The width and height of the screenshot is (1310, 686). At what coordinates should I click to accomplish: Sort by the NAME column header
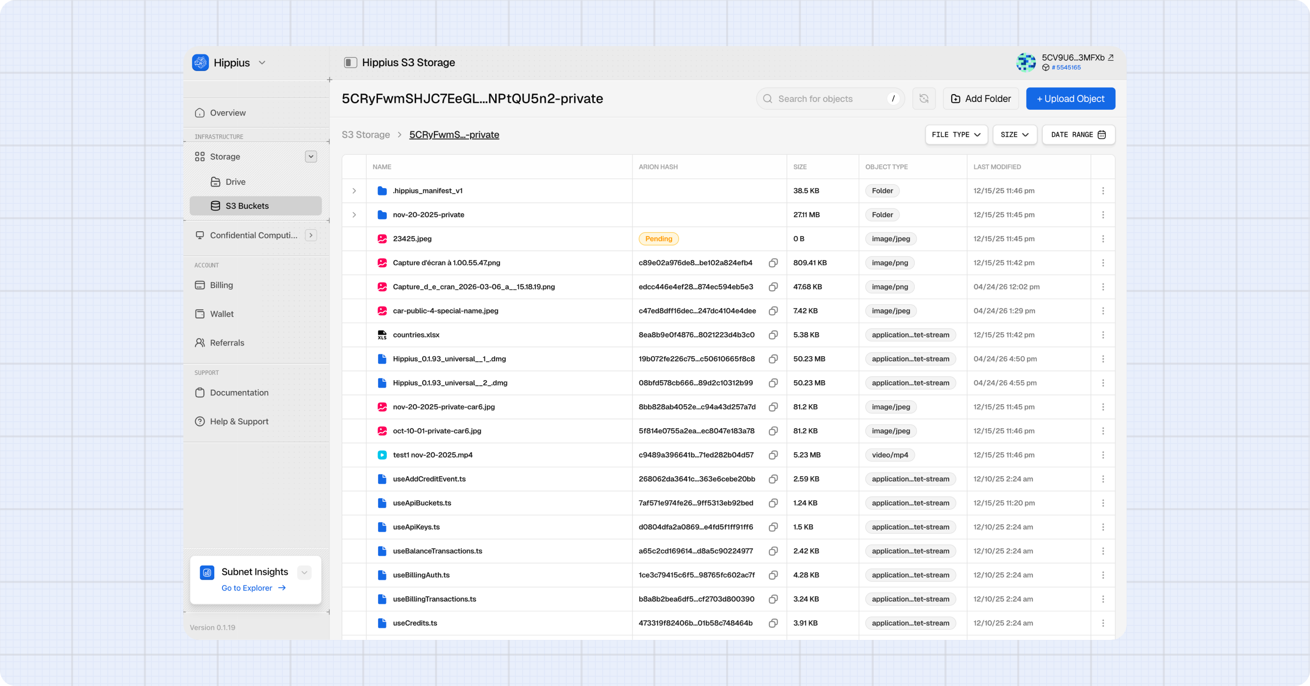tap(382, 167)
